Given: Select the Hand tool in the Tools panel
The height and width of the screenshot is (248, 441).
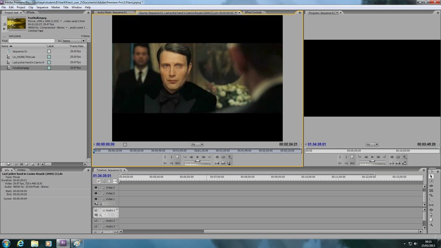Looking at the screenshot, I should click(431, 220).
